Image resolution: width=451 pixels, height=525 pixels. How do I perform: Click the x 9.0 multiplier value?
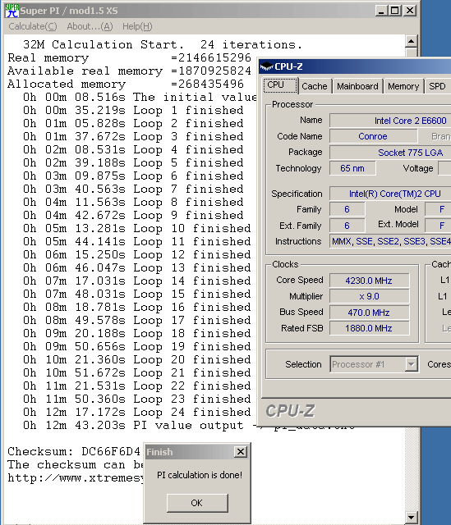pyautogui.click(x=369, y=296)
